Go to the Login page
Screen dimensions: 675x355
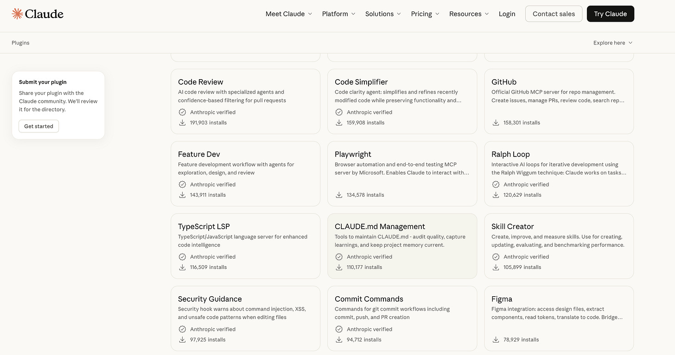pyautogui.click(x=507, y=14)
